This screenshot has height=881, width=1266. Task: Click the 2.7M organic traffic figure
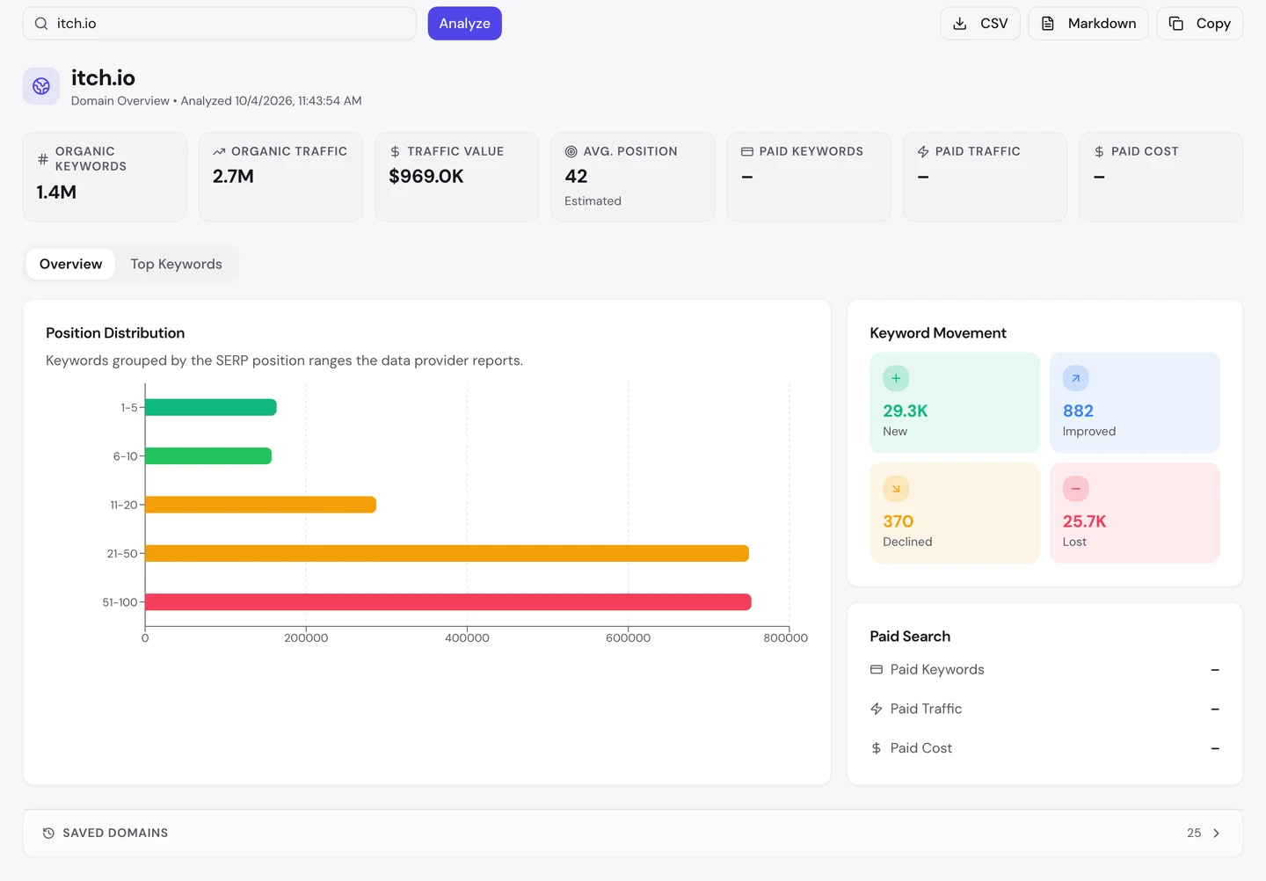(x=233, y=176)
